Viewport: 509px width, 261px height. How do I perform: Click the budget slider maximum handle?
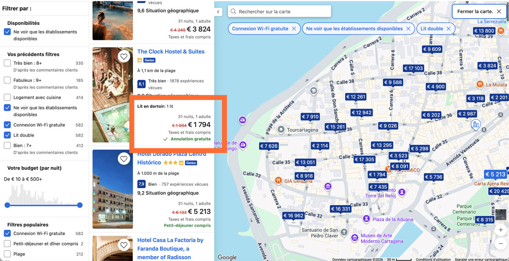[80, 205]
